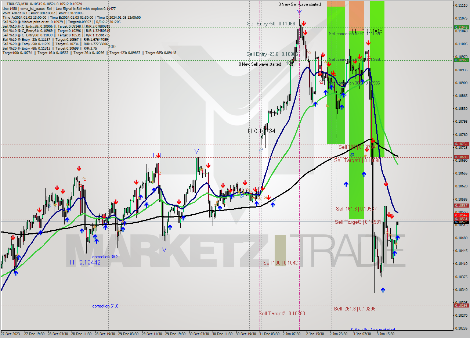
Task: Click the red 0.10567 price tag on axis
Action: 461,206
